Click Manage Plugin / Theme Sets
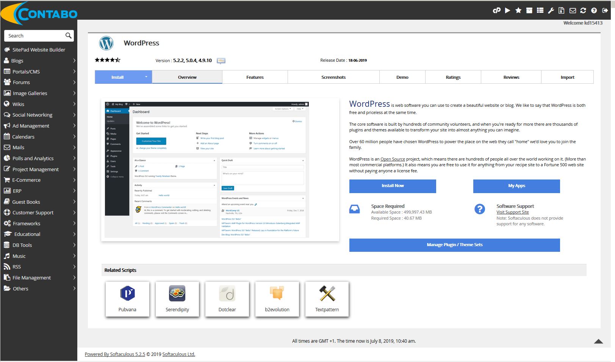 click(455, 245)
